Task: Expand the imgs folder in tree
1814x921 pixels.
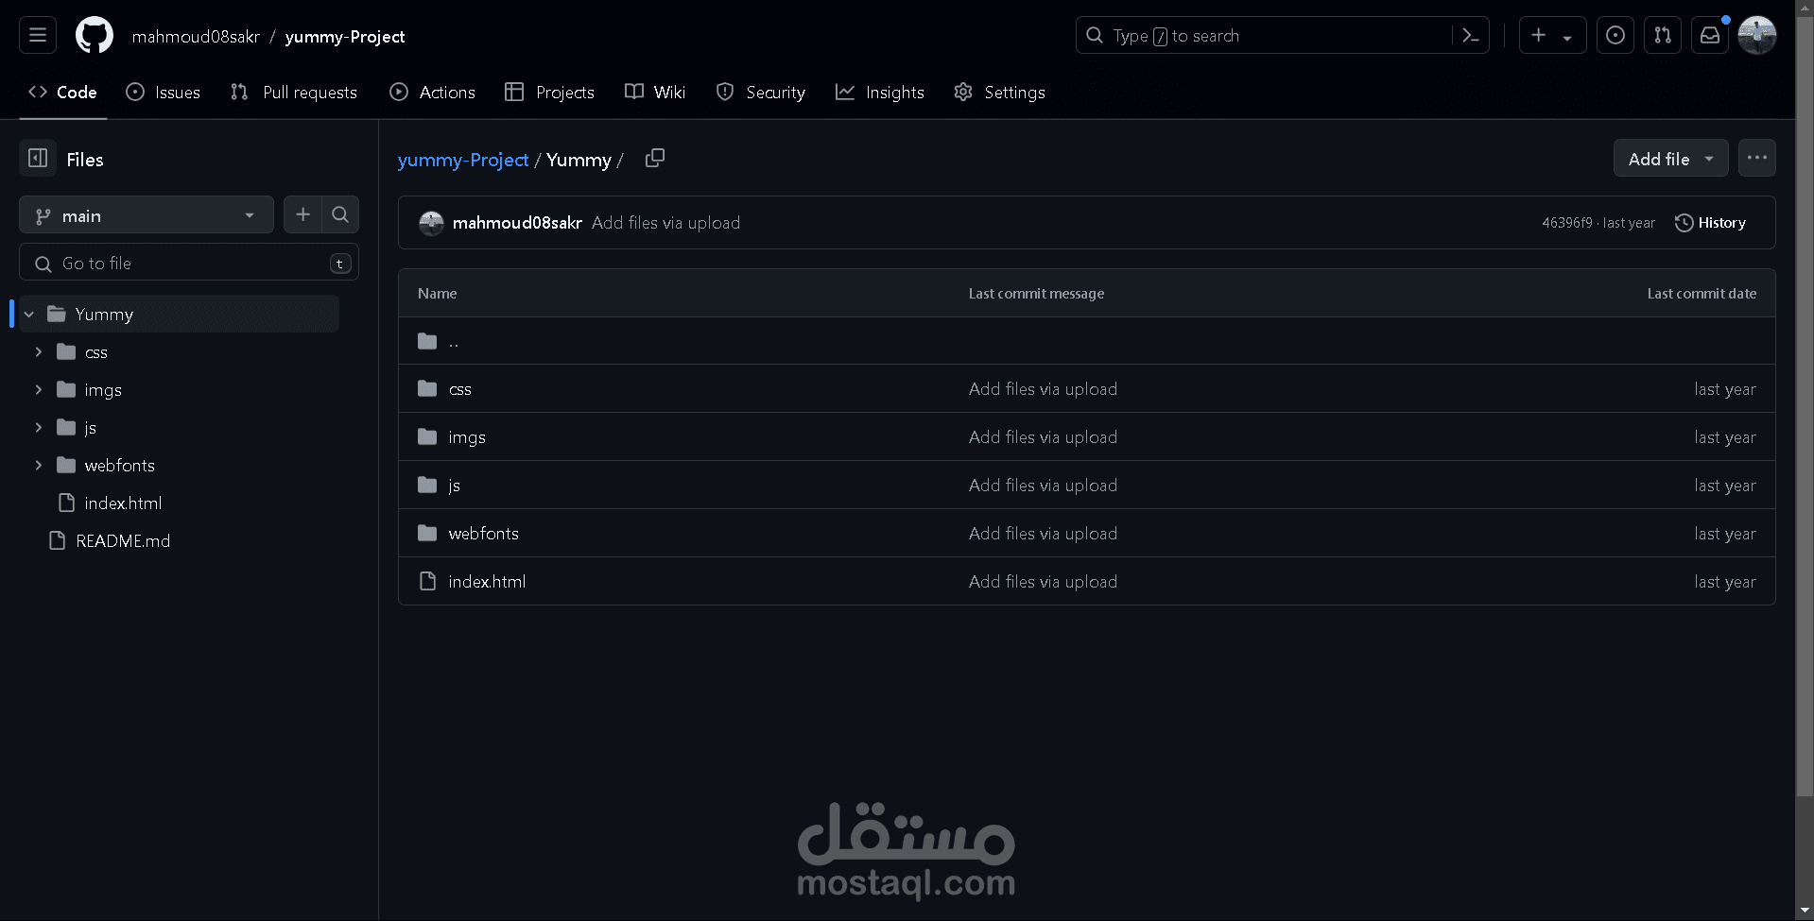Action: [x=39, y=390]
